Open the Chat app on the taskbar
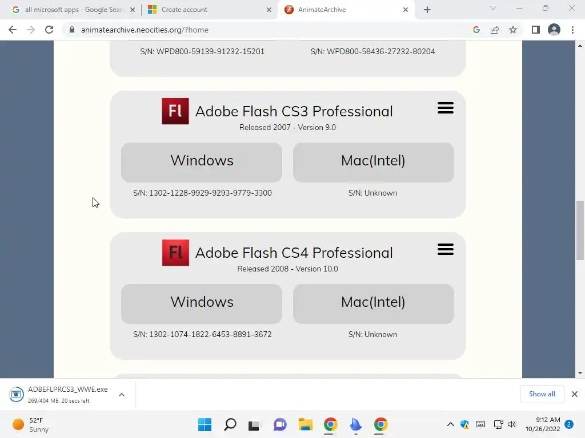Screen dimensions: 585x438 point(280,424)
